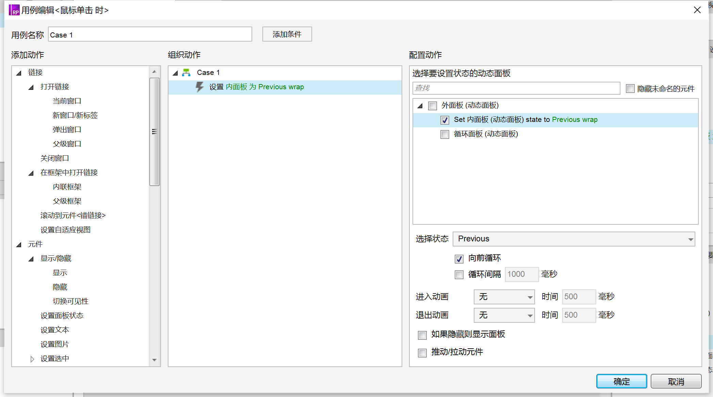Click the 用例名称 input field
713x397 pixels.
pyautogui.click(x=150, y=34)
